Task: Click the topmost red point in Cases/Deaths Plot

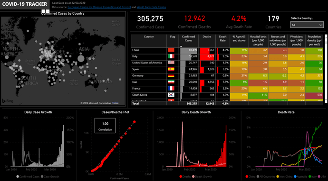Action: pos(135,122)
